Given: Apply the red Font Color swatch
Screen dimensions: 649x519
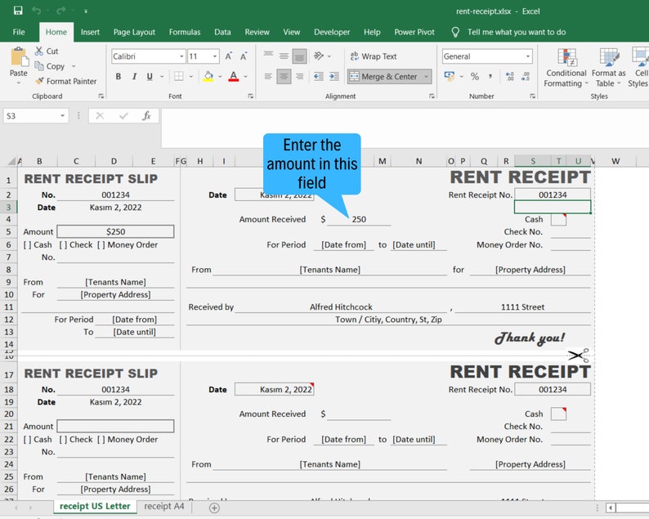Looking at the screenshot, I should 234,76.
